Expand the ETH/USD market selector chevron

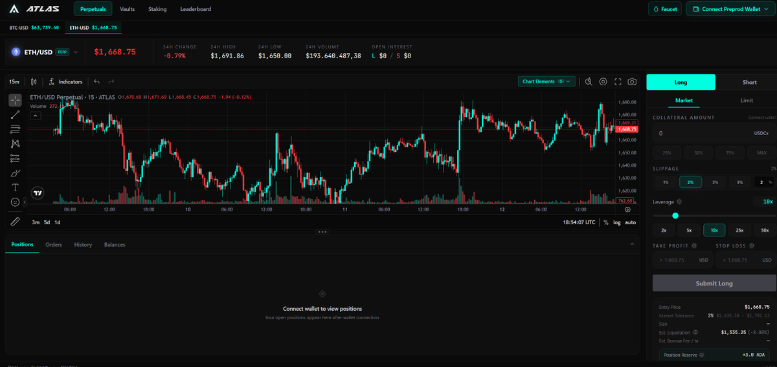click(x=76, y=52)
